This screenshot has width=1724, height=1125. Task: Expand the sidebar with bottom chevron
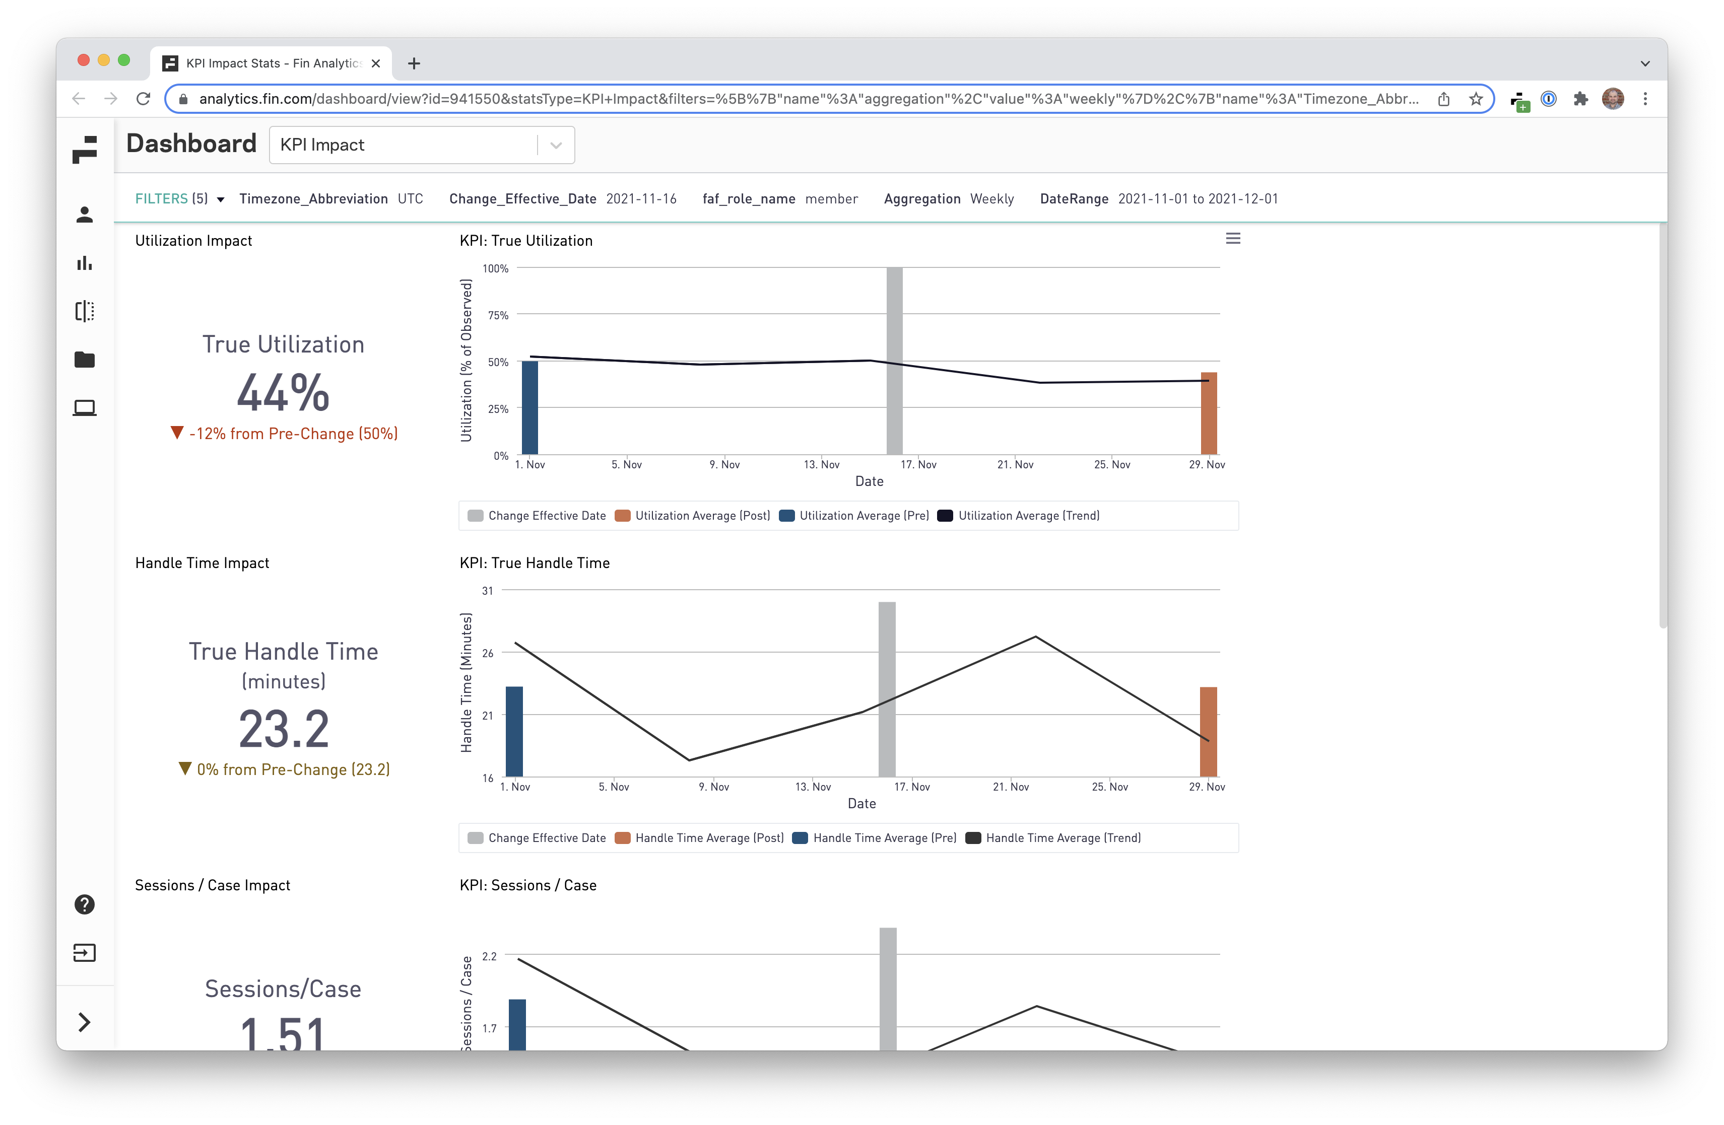pyautogui.click(x=84, y=1022)
